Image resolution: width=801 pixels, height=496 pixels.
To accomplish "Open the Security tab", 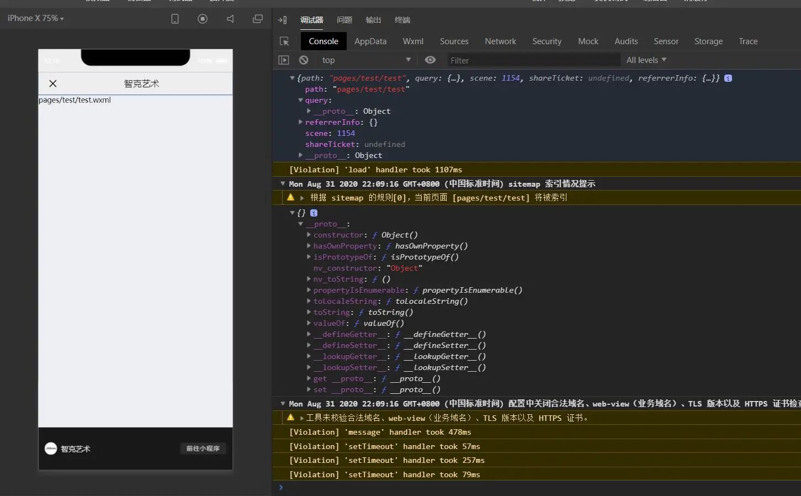I will click(547, 41).
